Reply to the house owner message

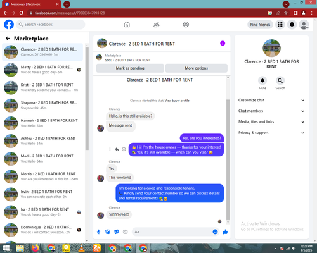[x=117, y=149]
